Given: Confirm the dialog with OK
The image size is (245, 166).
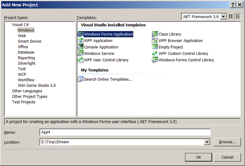Looking at the screenshot, I should [198, 157].
